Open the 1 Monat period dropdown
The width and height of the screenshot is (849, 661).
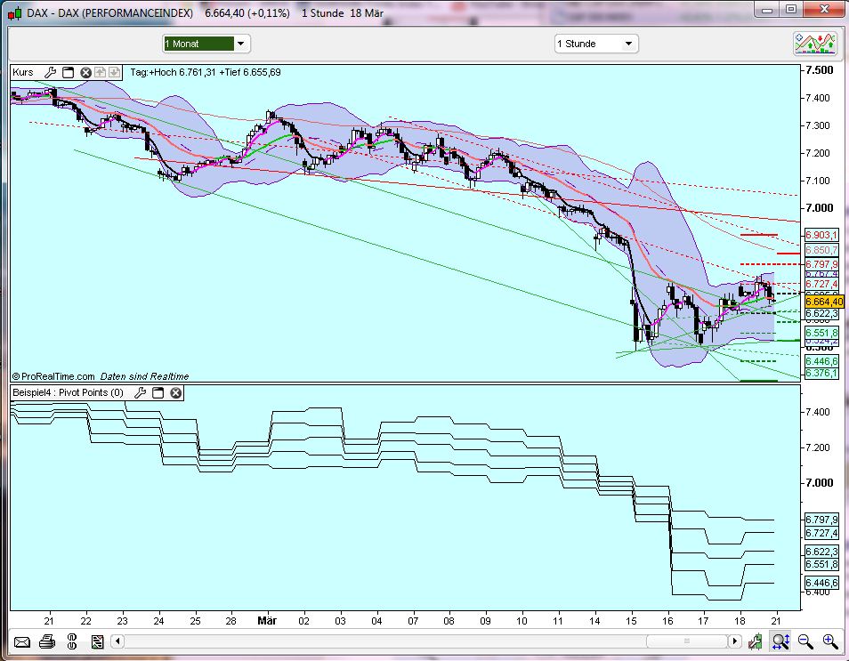(x=241, y=44)
